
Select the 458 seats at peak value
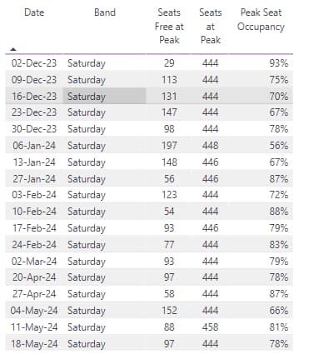point(210,327)
